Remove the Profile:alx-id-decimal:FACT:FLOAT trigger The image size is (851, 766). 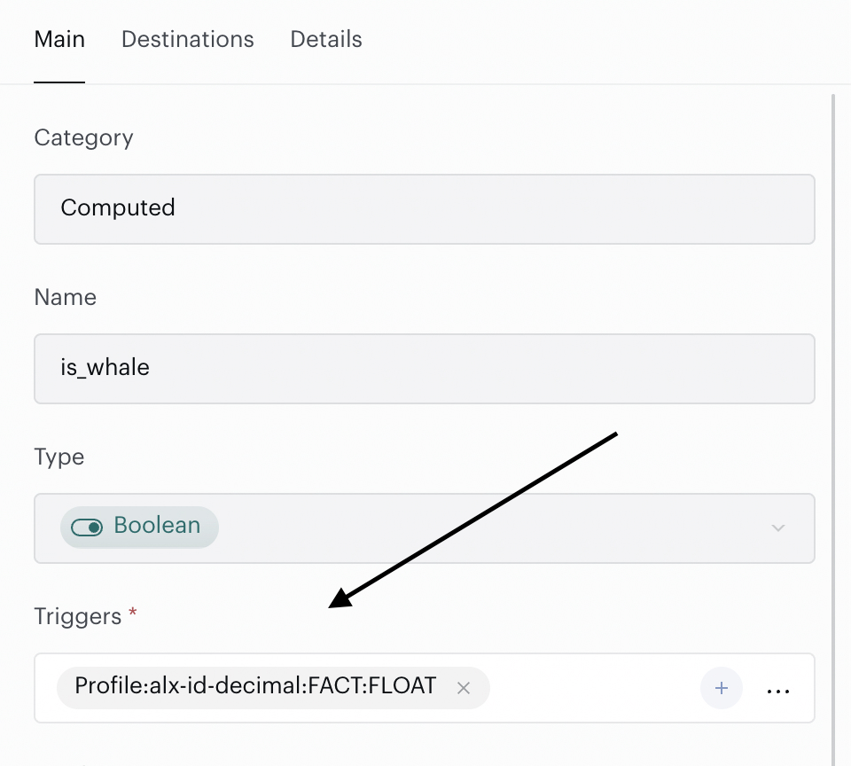tap(463, 688)
